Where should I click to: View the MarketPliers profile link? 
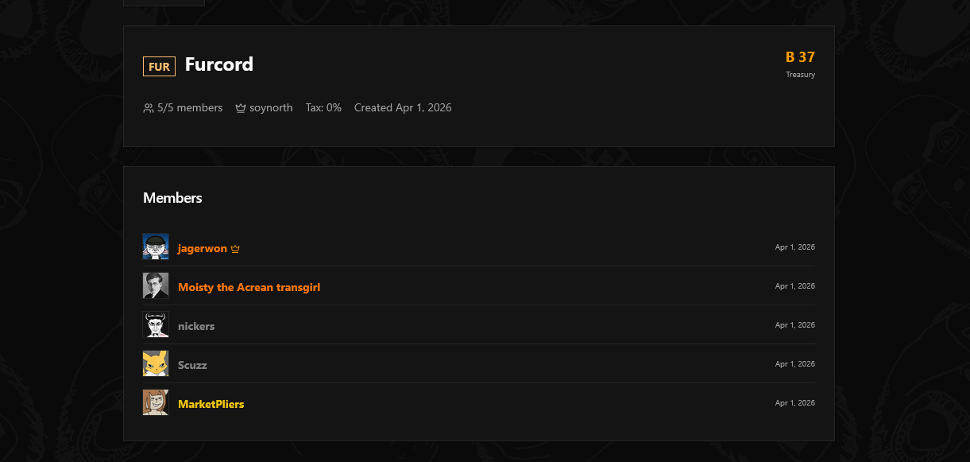211,404
